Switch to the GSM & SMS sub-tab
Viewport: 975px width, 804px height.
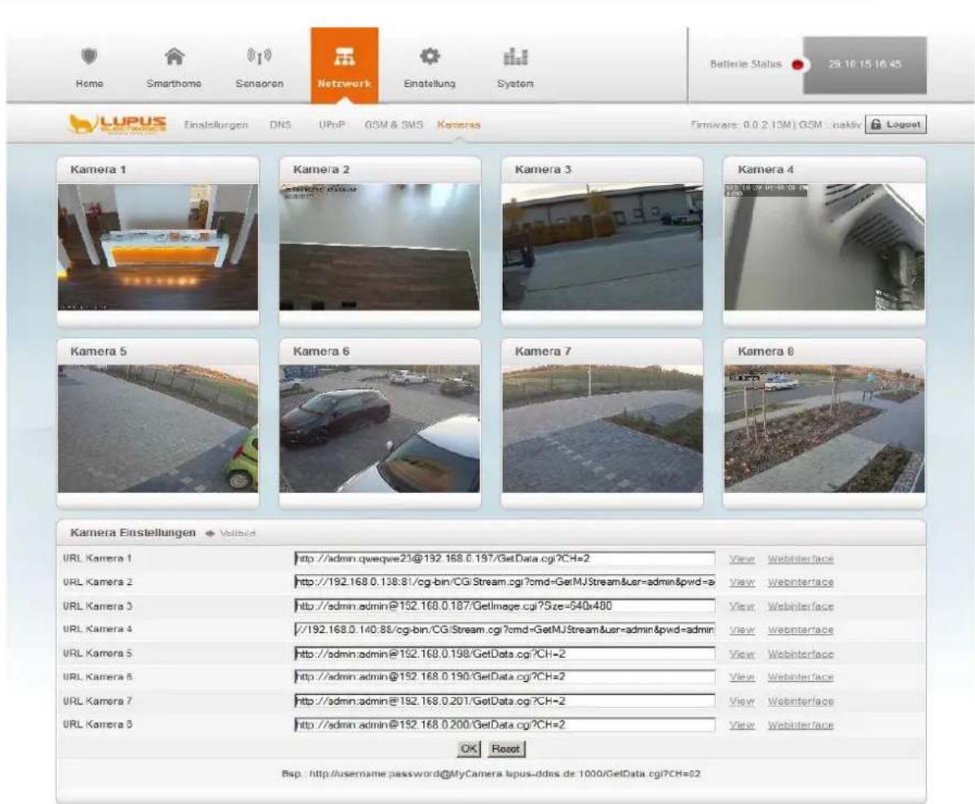point(394,125)
